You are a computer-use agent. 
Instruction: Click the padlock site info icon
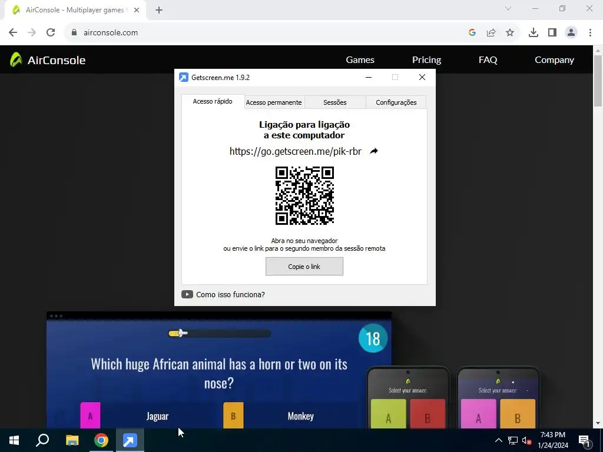click(x=74, y=32)
